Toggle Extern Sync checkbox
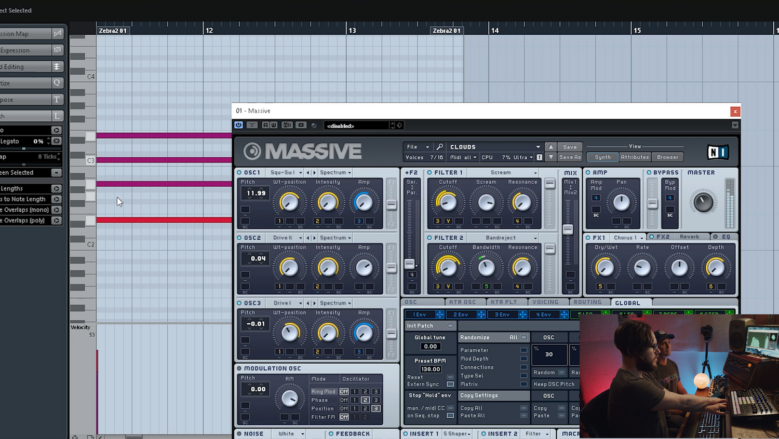This screenshot has height=439, width=779. point(450,385)
